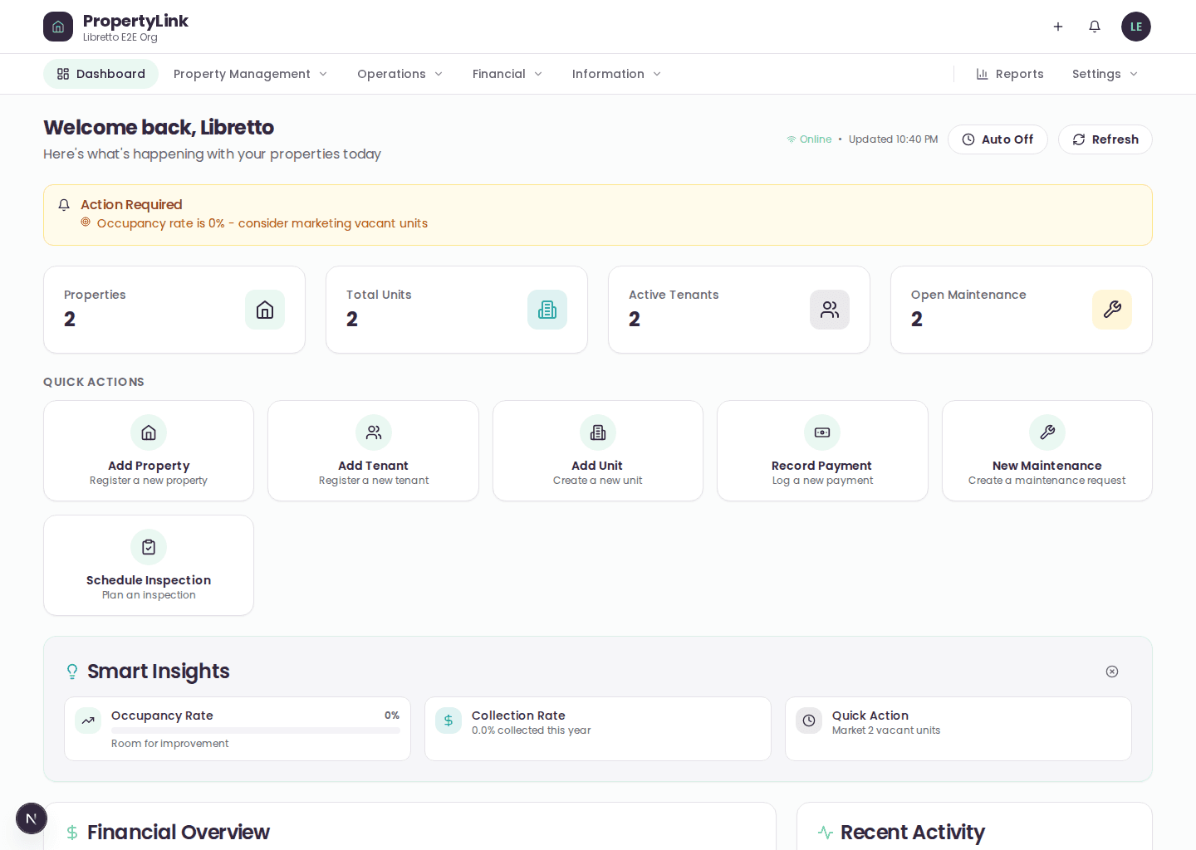
Task: Click the Online wifi status icon
Action: 792,139
